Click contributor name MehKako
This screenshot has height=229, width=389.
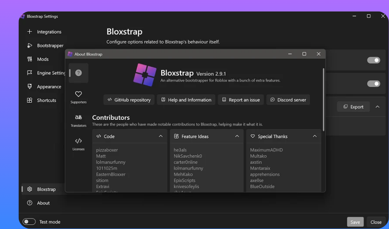pyautogui.click(x=183, y=174)
